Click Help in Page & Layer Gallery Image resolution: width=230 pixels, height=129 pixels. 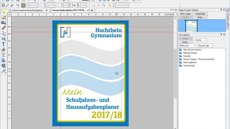(200, 17)
